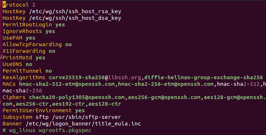Click the UsePAM setting line
The height and width of the screenshot is (135, 266).
tap(19, 38)
